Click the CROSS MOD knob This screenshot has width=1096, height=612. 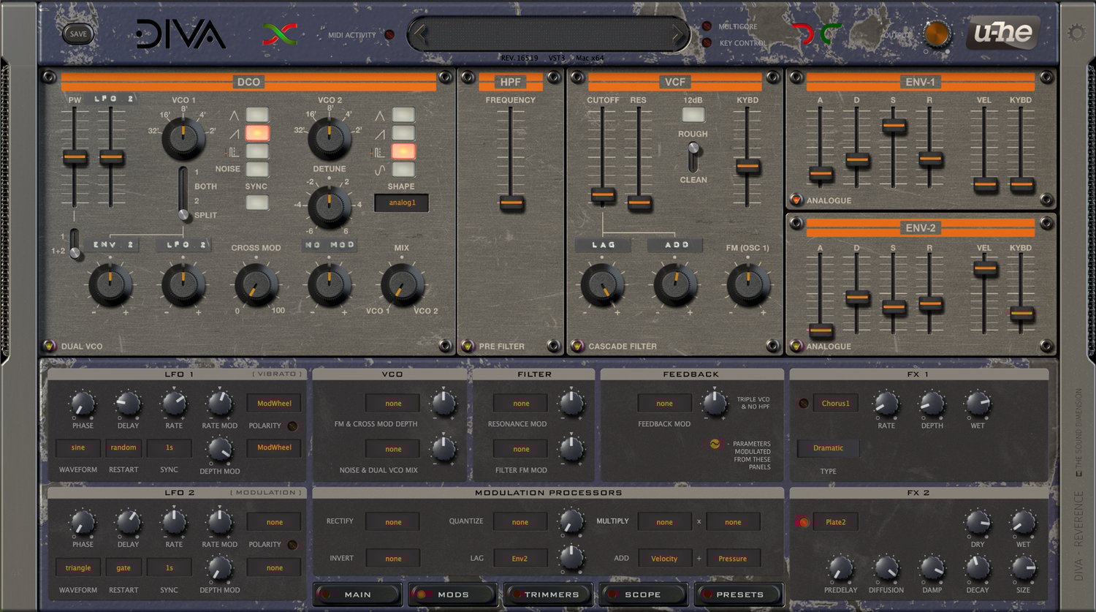click(256, 284)
